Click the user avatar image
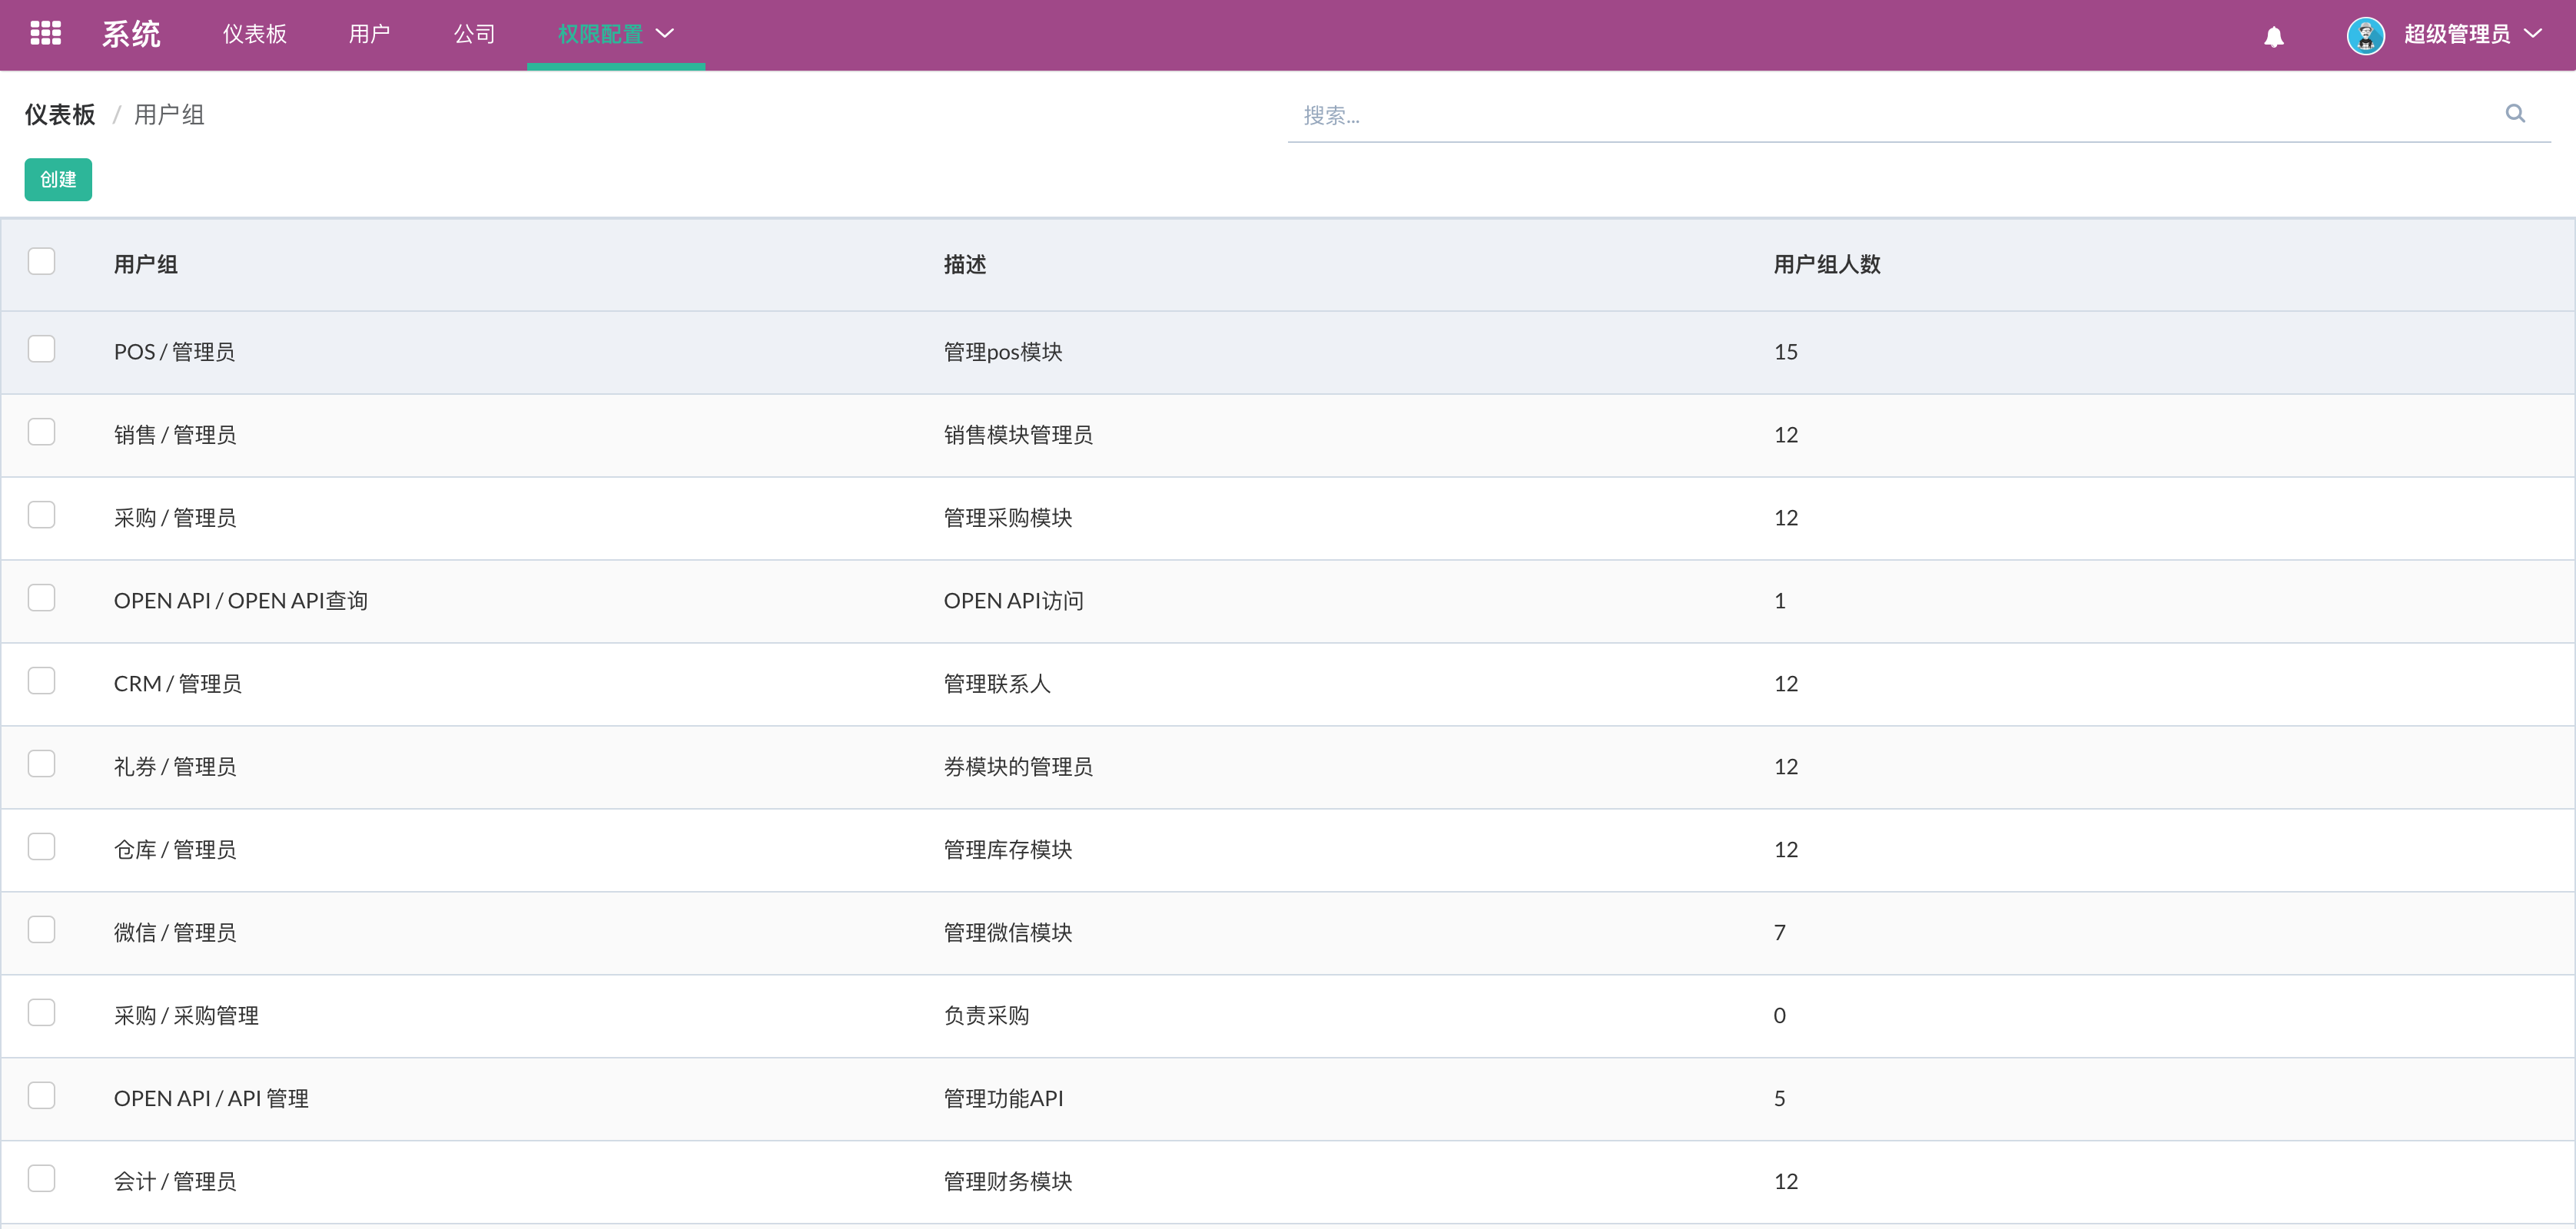This screenshot has height=1229, width=2576. click(2365, 35)
